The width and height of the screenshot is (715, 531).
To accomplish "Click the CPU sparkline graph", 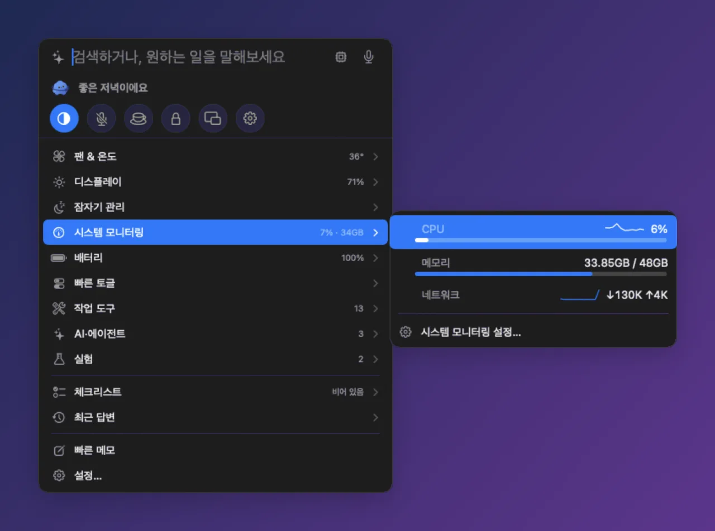I will (x=625, y=228).
